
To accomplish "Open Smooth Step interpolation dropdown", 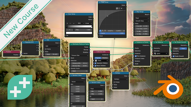I will [x=142, y=21].
